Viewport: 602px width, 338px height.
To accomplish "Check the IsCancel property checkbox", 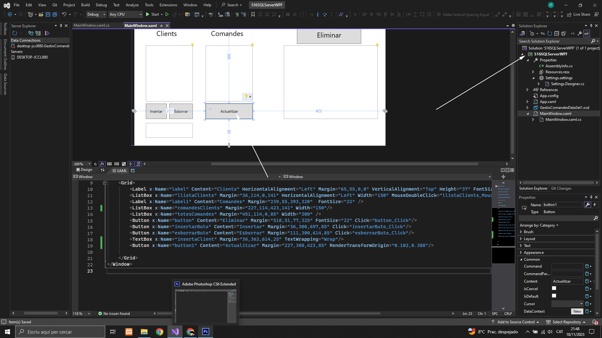I will 554,289.
